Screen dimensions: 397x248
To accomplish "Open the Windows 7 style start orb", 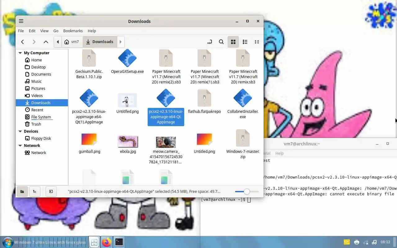I will (7, 242).
